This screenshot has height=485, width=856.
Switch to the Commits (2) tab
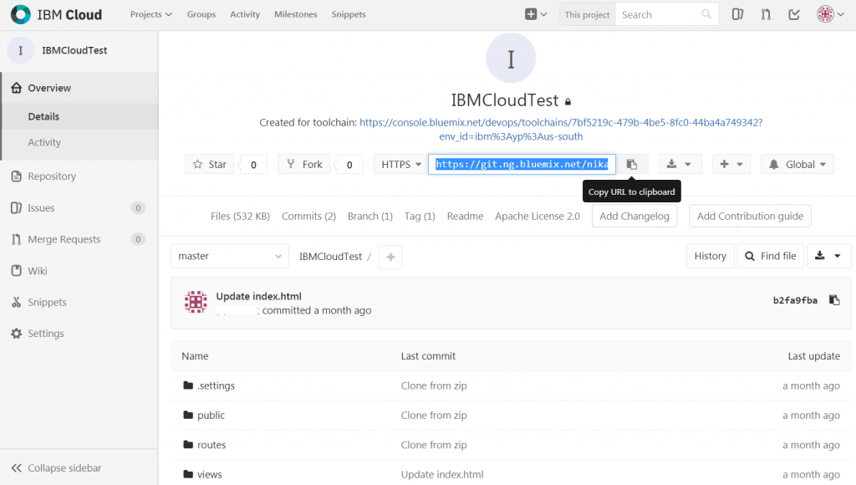pyautogui.click(x=308, y=216)
